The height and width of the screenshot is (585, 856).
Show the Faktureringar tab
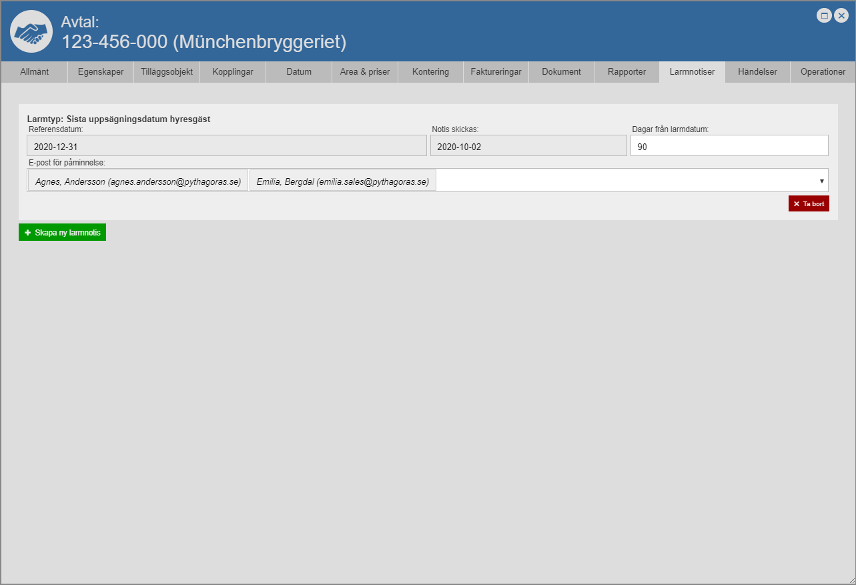[x=496, y=72]
